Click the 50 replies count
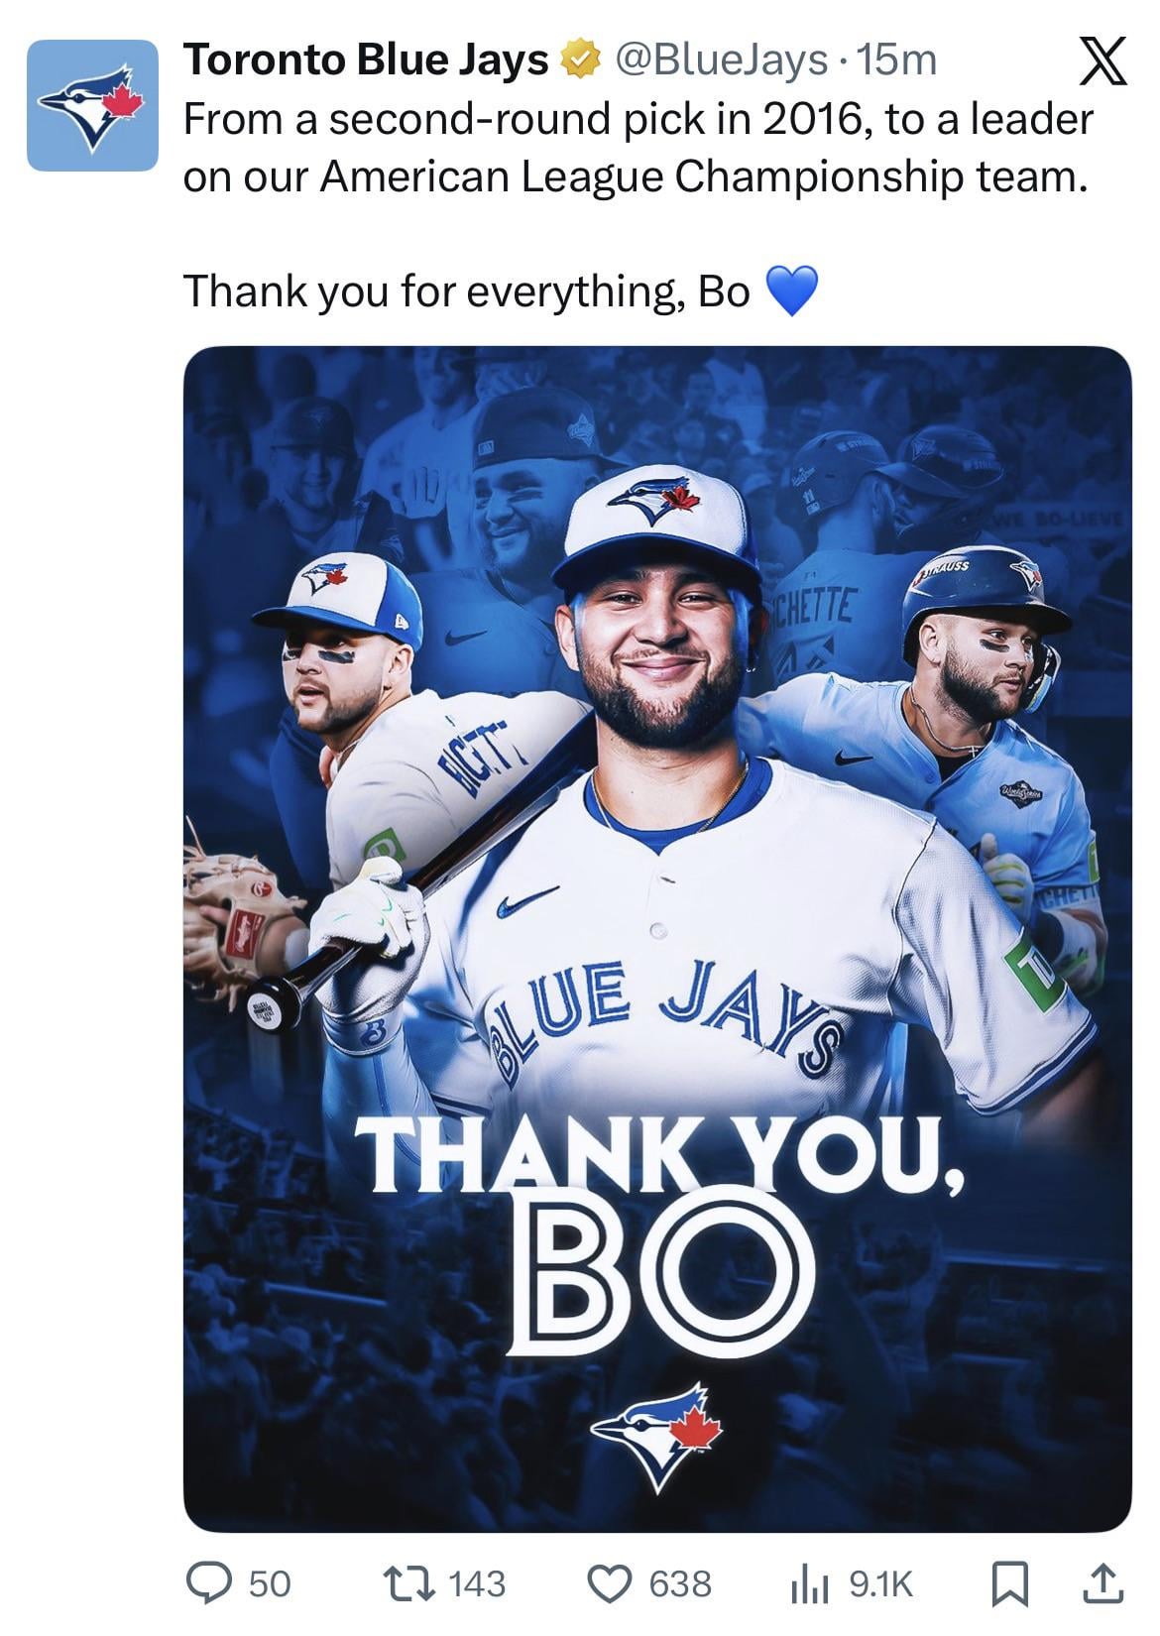 click(270, 1583)
